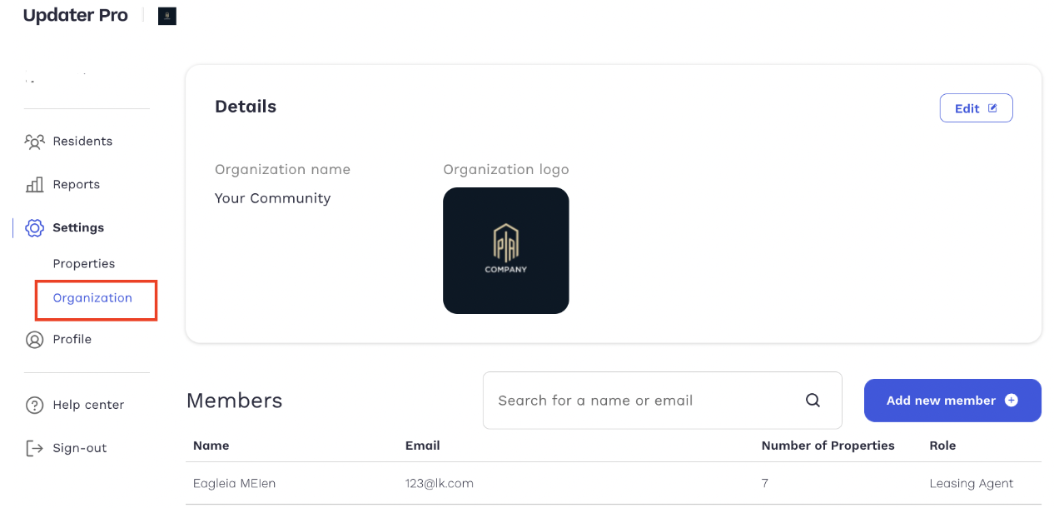Open the Properties settings submenu item
The height and width of the screenshot is (508, 1054).
tap(84, 263)
